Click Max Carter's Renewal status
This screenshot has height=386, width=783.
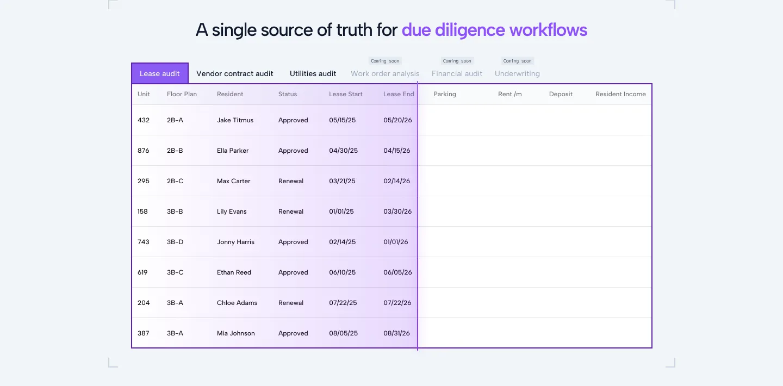[291, 181]
